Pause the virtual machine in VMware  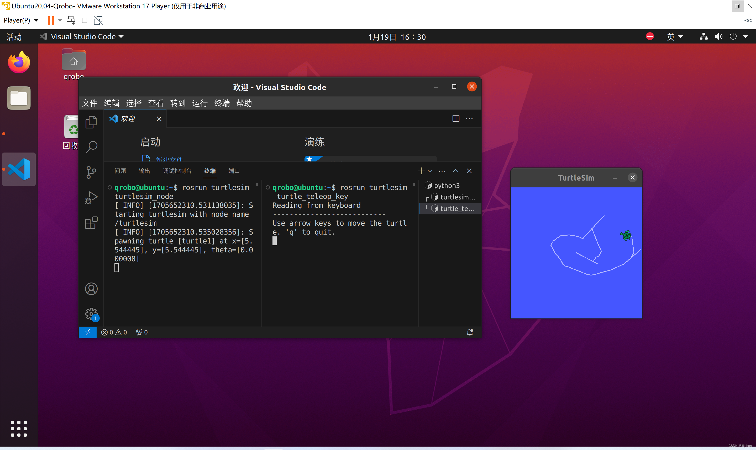pos(51,20)
